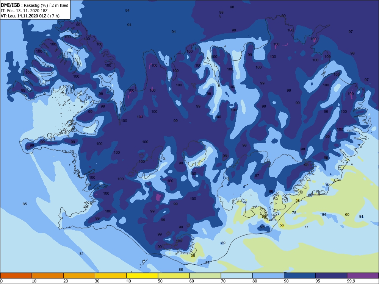This screenshot has height=284, width=379.
Task: Click the dark orange 0–10 legend swatch
Action: pyautogui.click(x=16, y=276)
